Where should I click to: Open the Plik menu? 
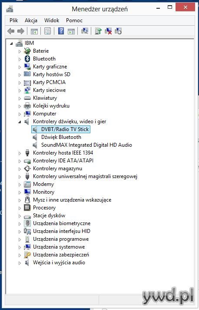(x=13, y=20)
